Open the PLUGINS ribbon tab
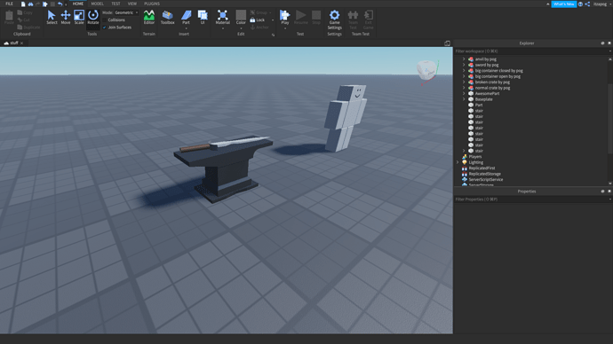 pos(152,4)
